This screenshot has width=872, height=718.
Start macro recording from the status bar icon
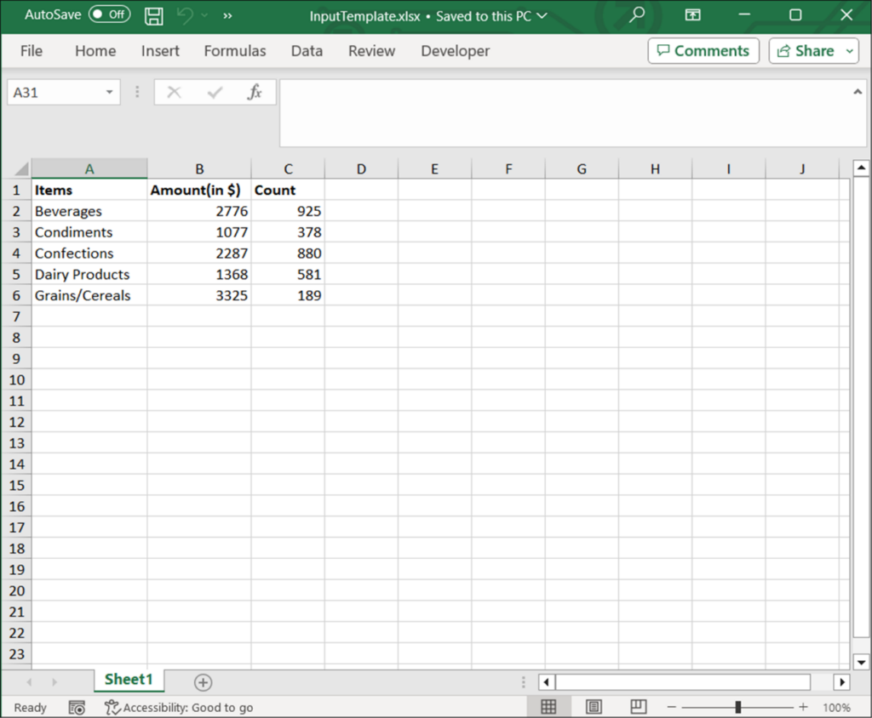click(x=76, y=707)
